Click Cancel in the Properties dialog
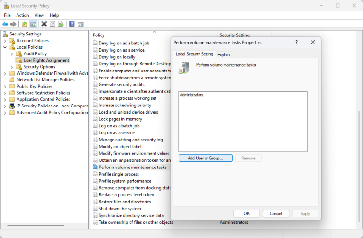363x238 pixels. click(276, 213)
